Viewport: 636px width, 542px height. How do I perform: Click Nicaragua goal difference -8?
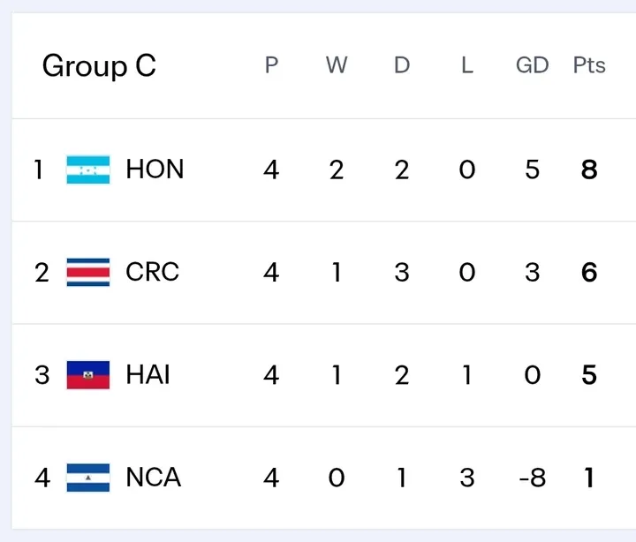(532, 478)
